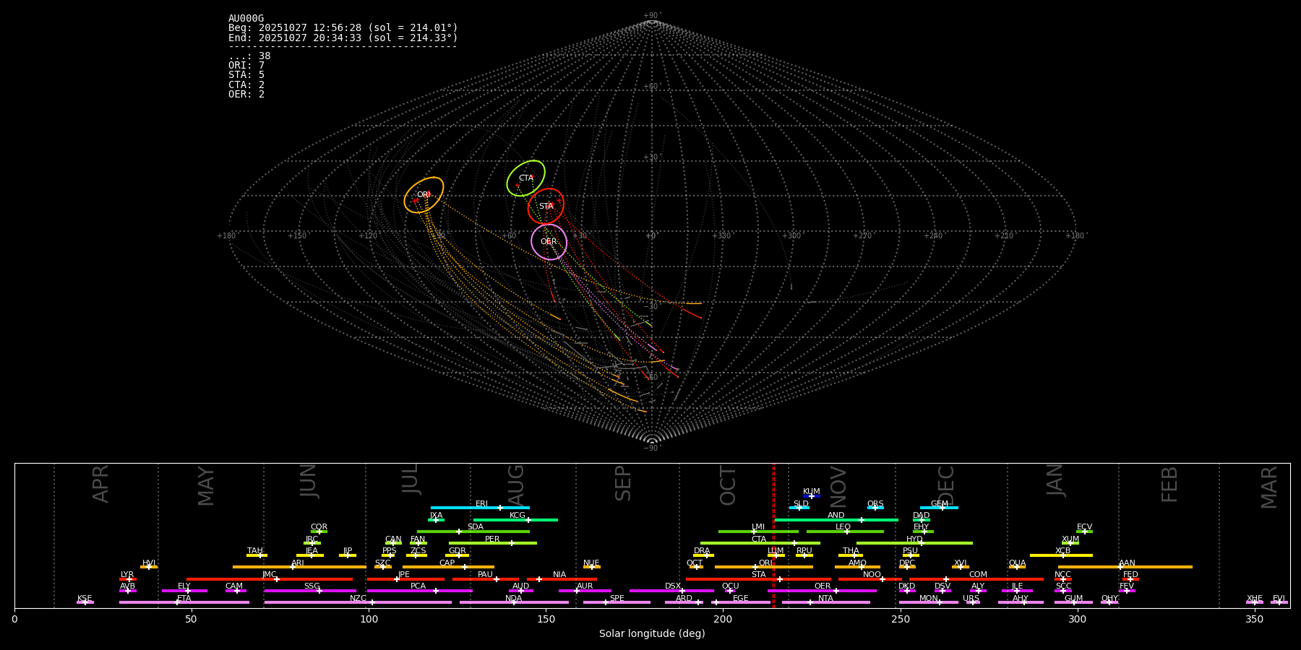Select the green CTA radiant ellipse
Viewport: 1301px width, 650px height.
525,178
